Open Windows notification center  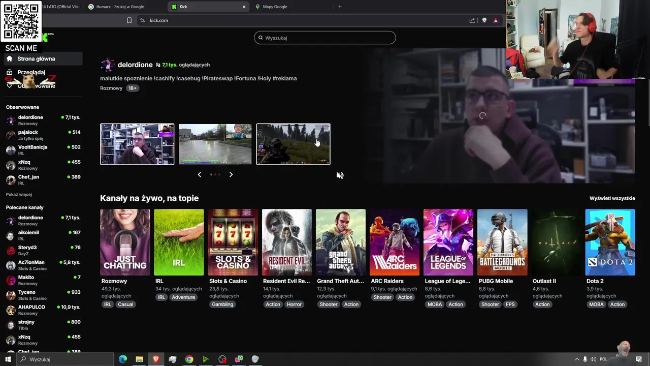click(x=639, y=359)
